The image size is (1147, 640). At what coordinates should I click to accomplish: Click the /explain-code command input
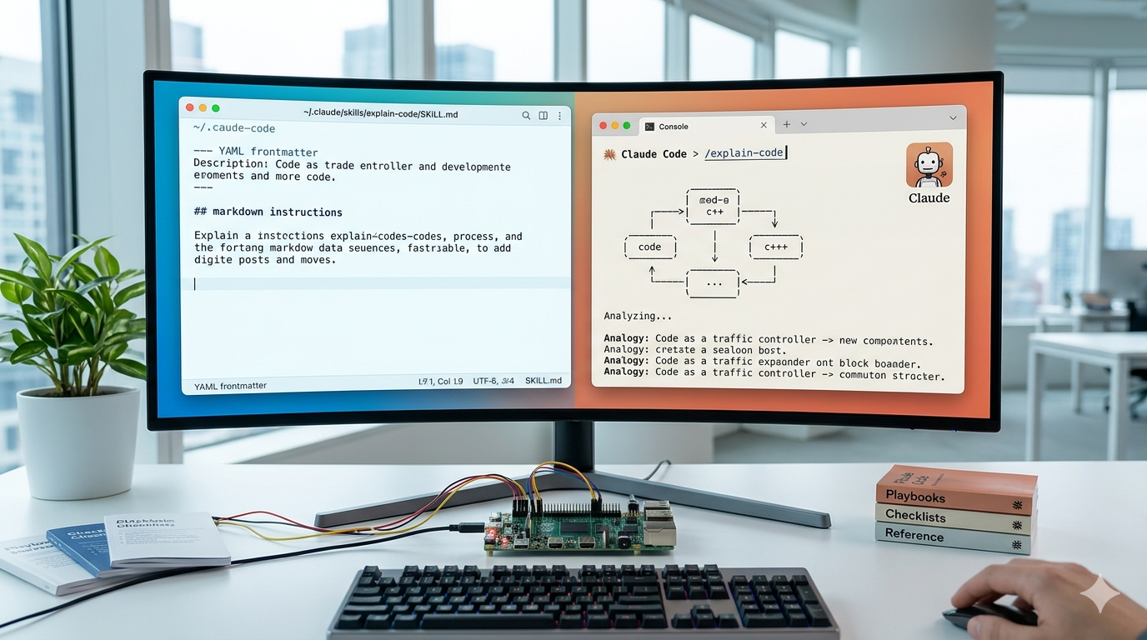[745, 153]
